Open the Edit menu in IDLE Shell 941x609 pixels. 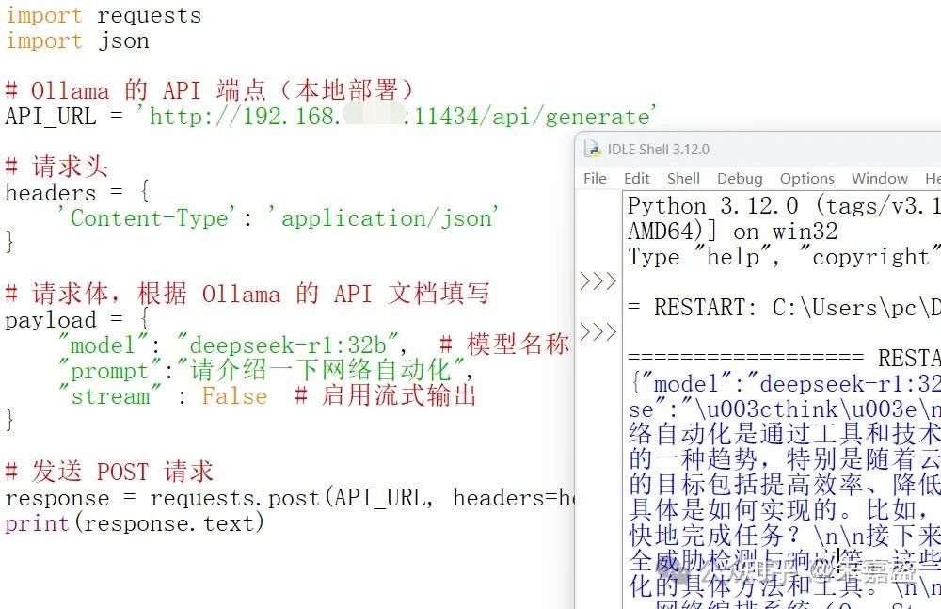[636, 178]
